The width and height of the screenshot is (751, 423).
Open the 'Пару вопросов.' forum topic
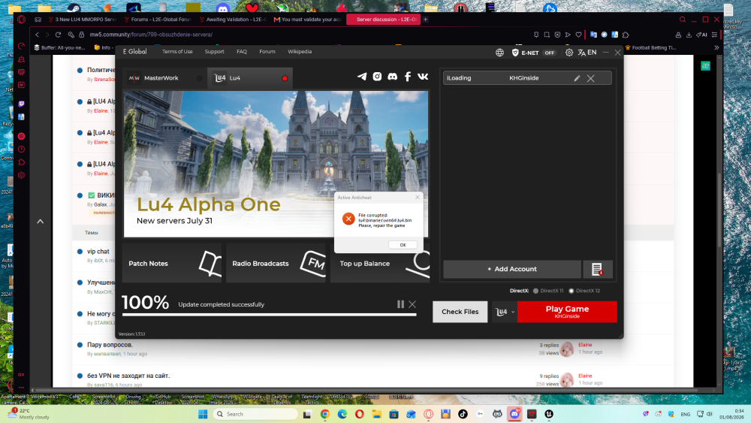pos(110,345)
